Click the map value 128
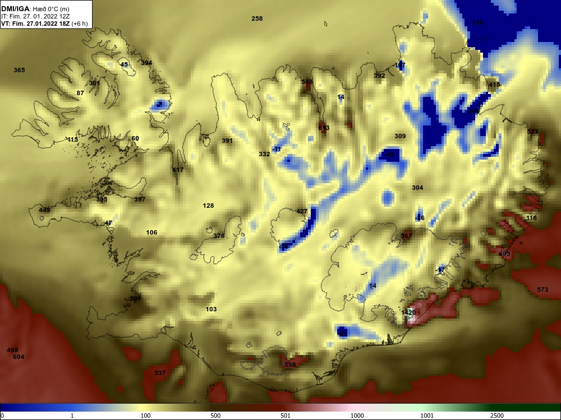 point(208,206)
